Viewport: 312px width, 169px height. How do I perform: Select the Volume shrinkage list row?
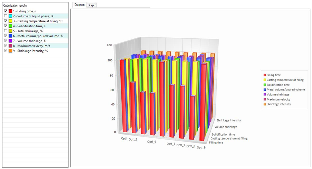(x=35, y=41)
